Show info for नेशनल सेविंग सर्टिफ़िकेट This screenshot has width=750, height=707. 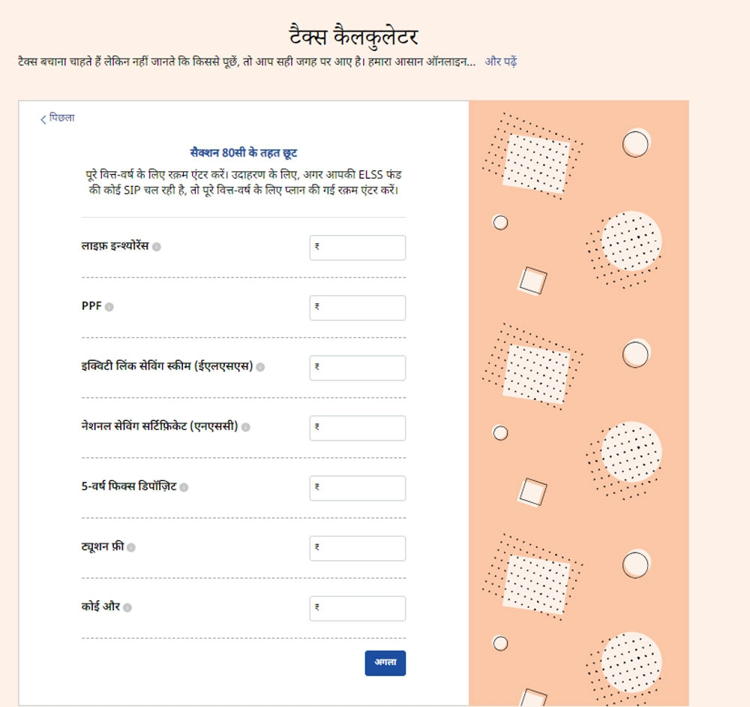coord(246,427)
